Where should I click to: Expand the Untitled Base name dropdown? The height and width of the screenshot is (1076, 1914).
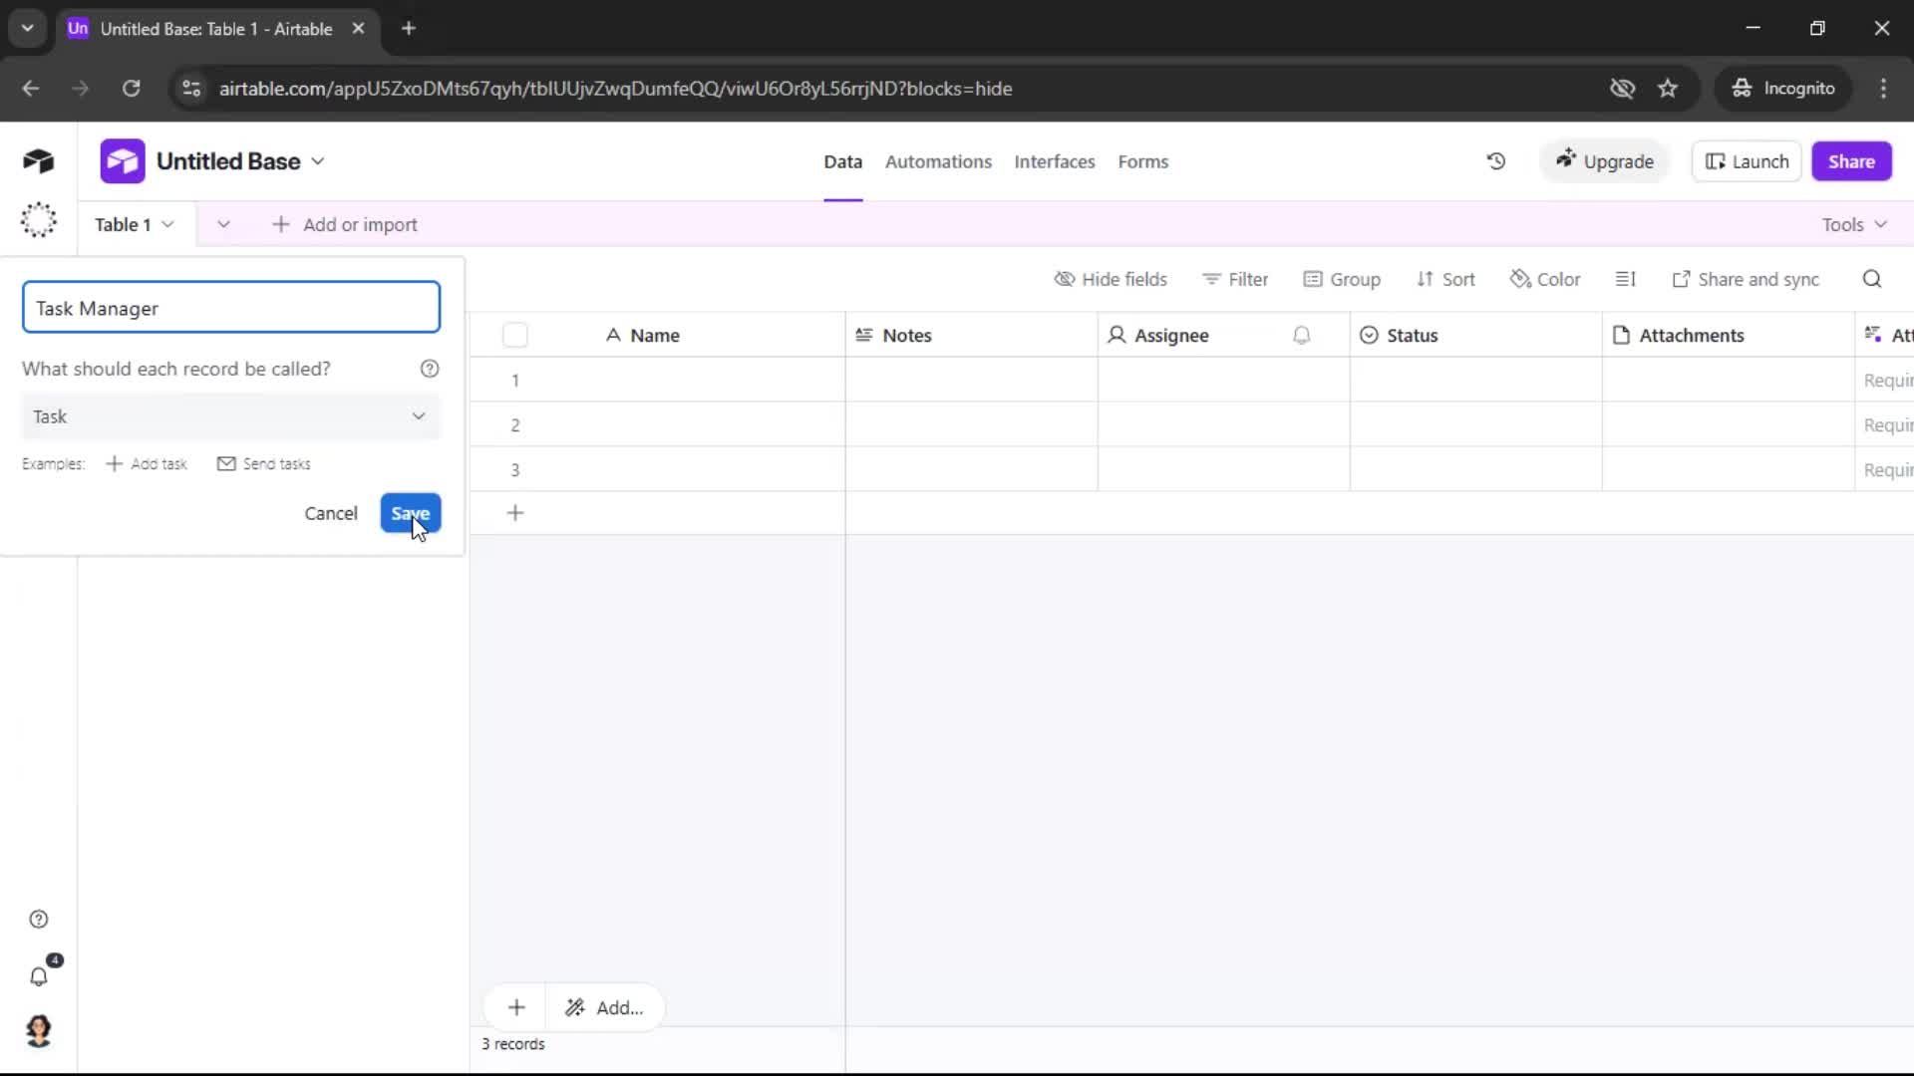pos(318,161)
